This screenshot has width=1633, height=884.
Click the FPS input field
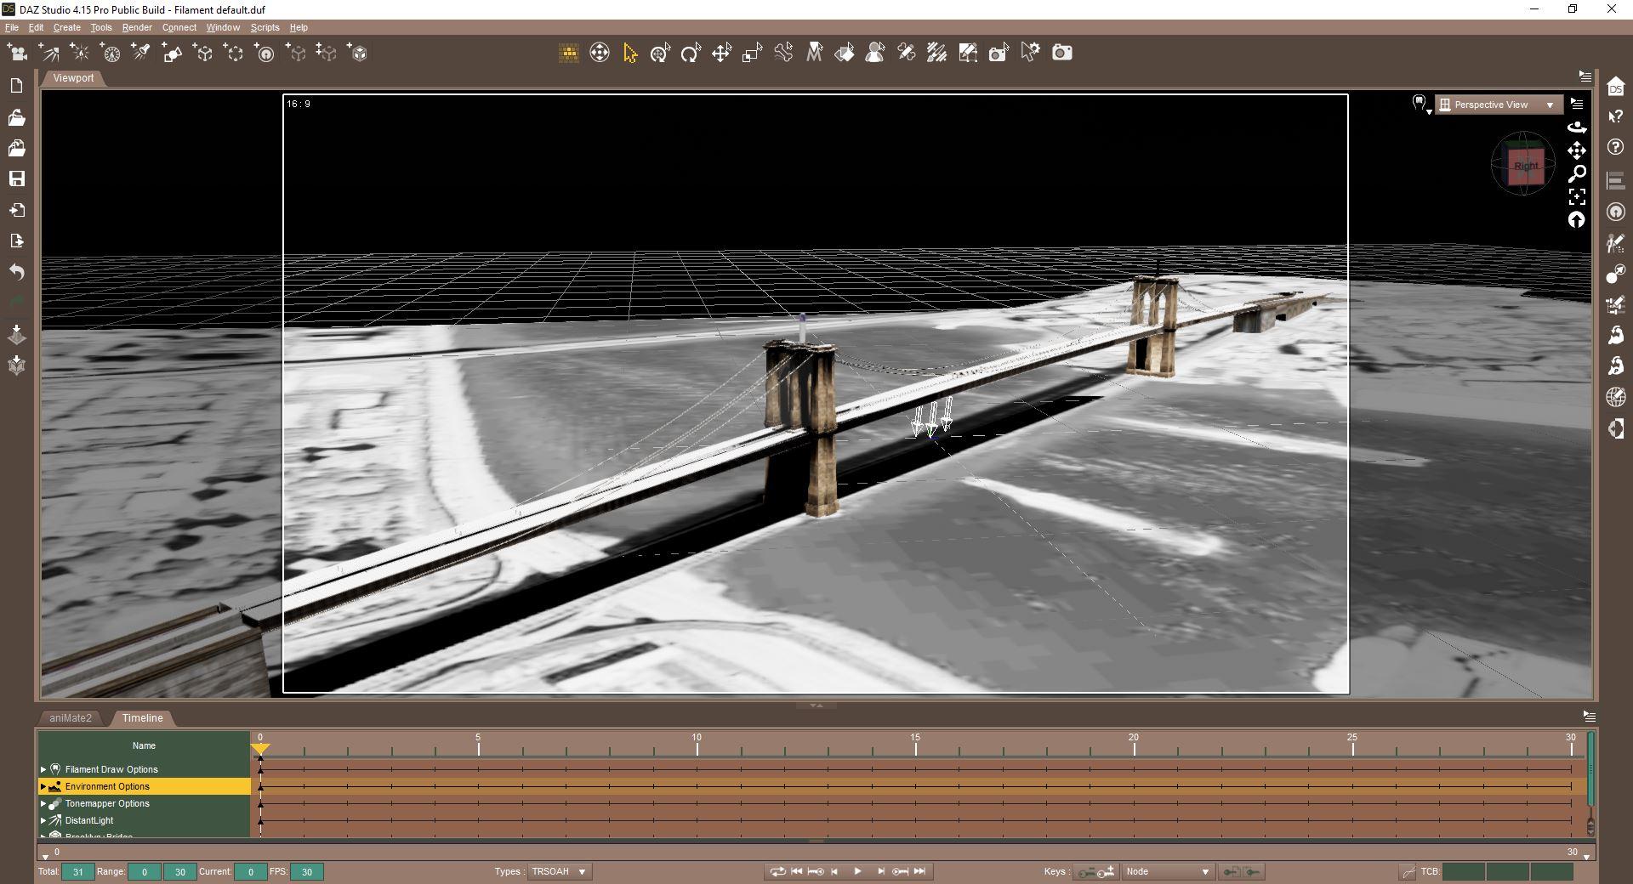click(306, 871)
